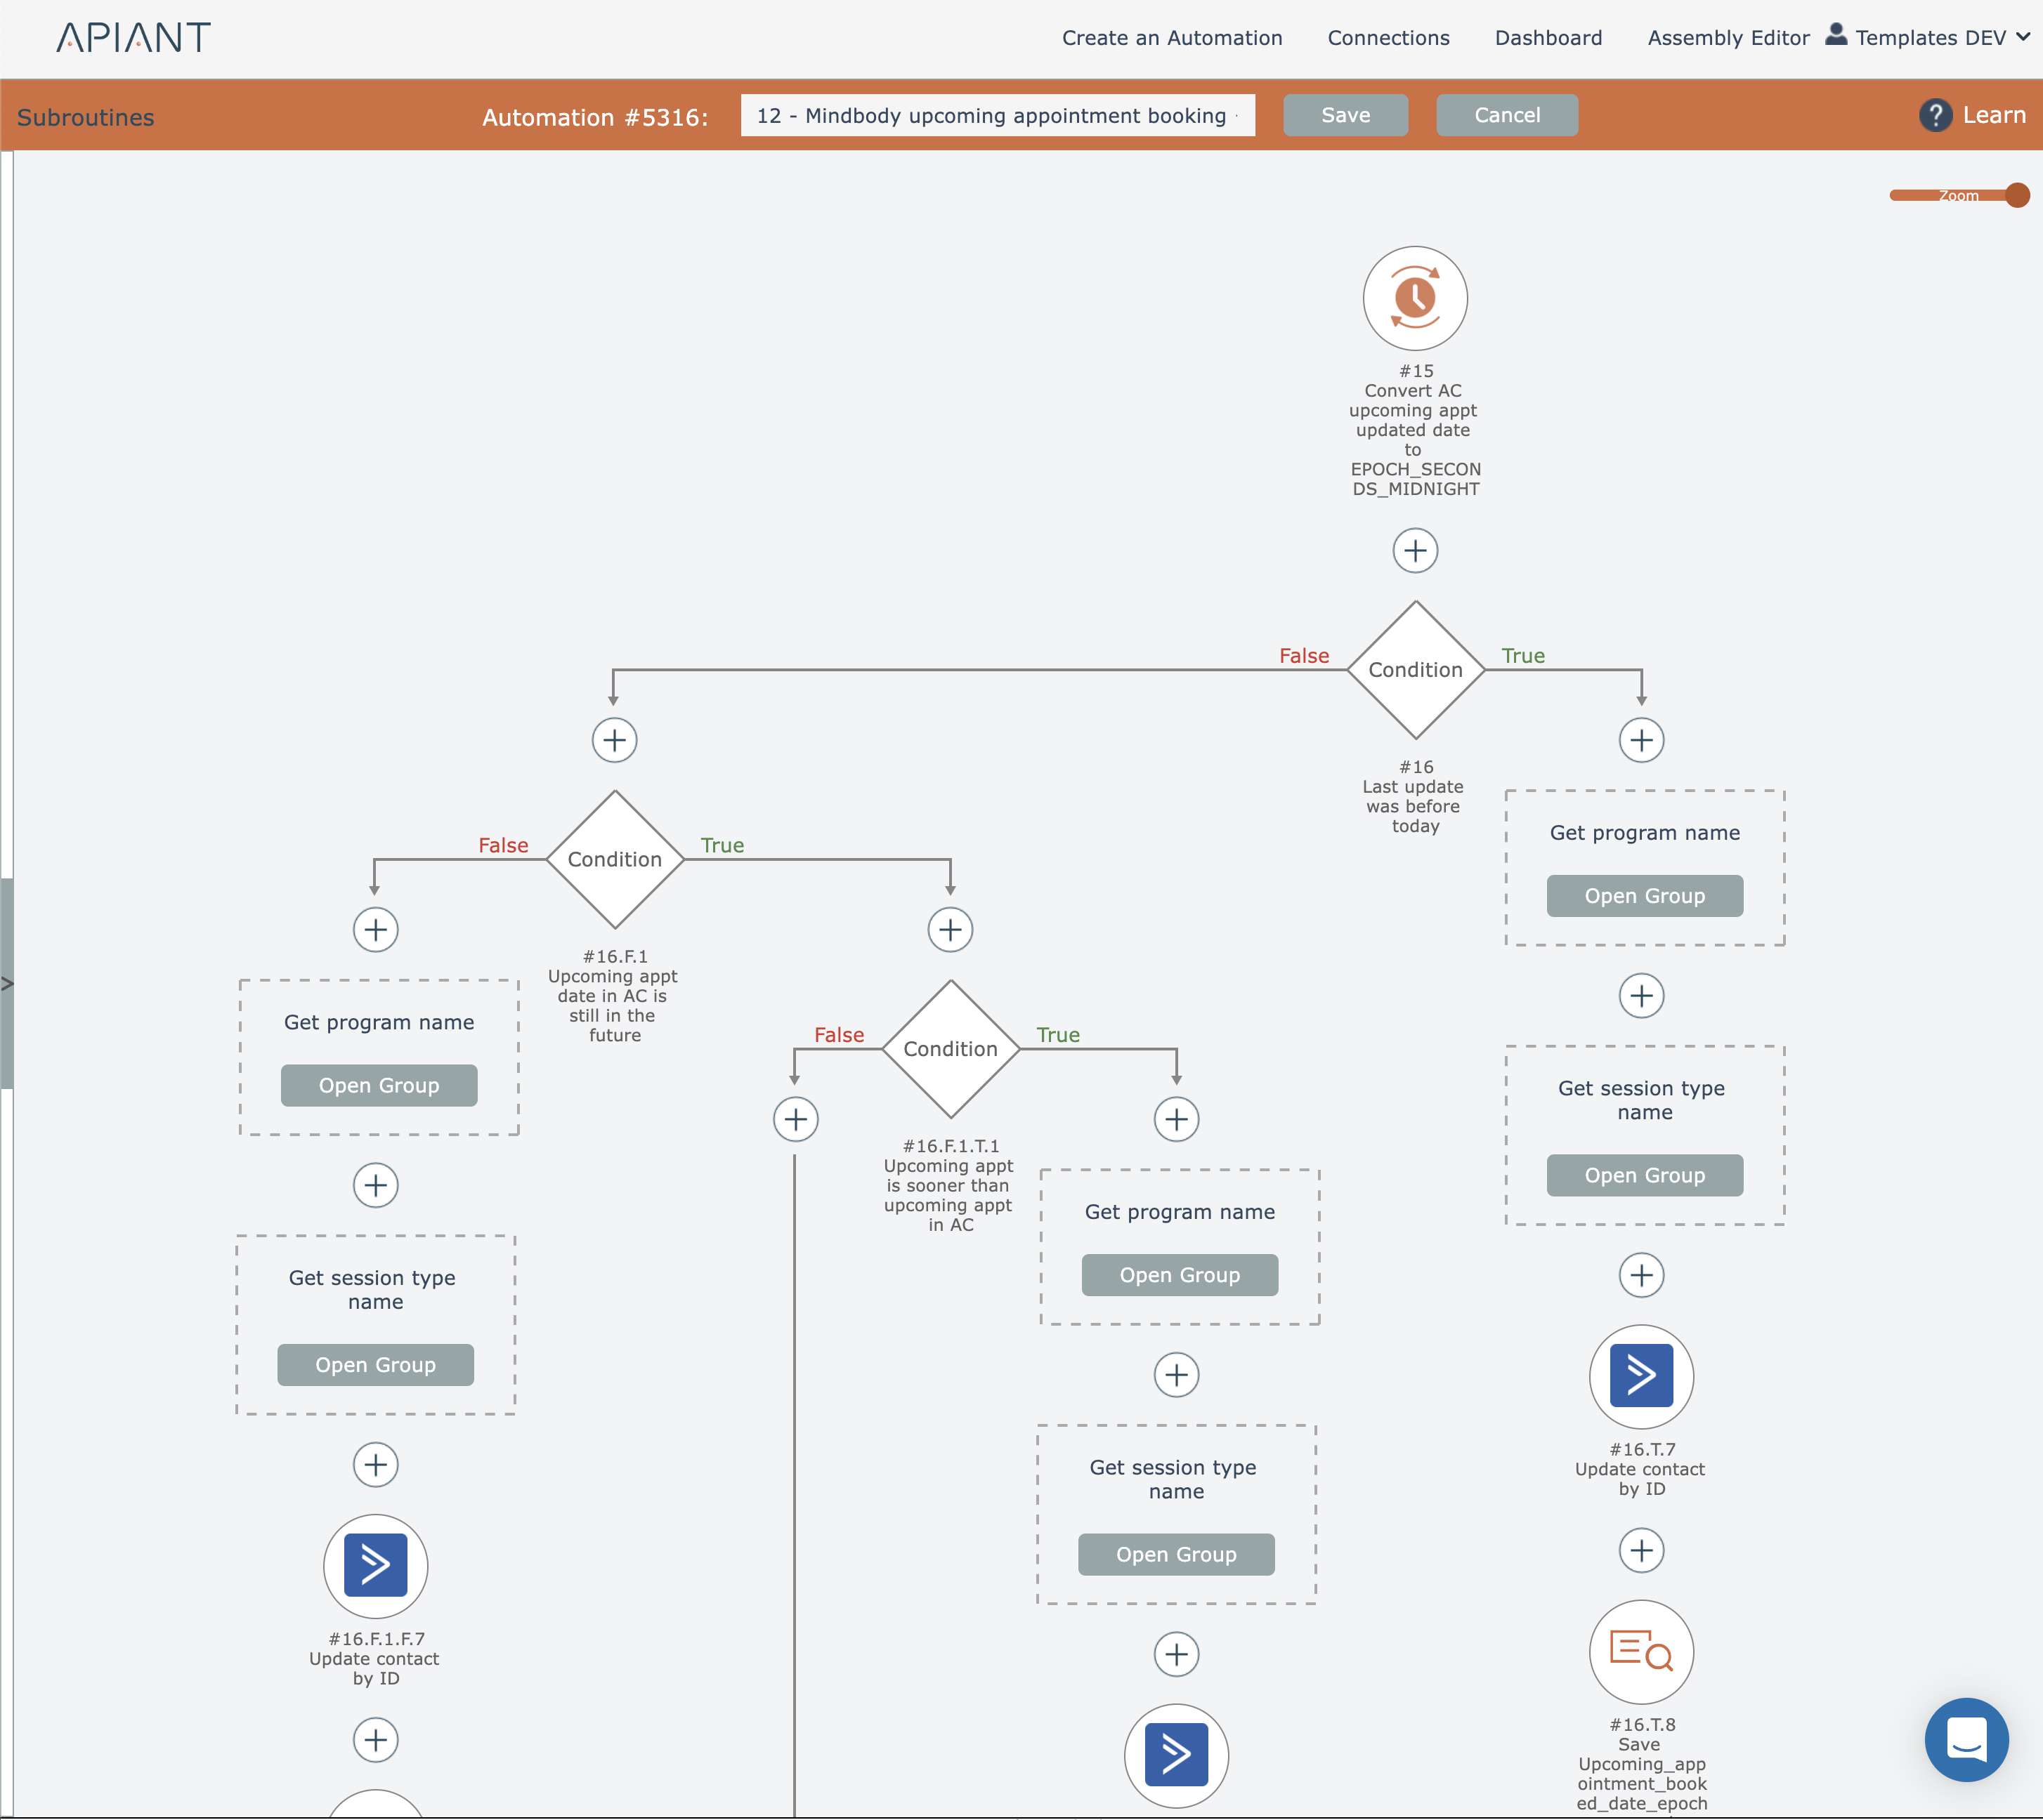The width and height of the screenshot is (2043, 1820).
Task: Click the #16.T.8 Save Upcoming appointment icon
Action: pos(1641,1651)
